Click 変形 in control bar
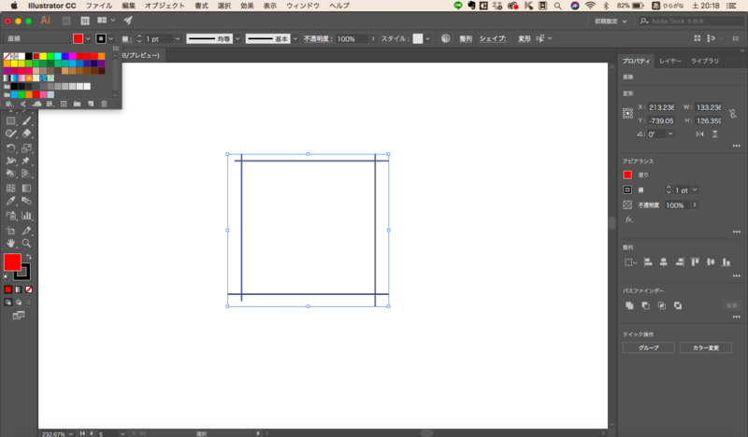 [525, 38]
